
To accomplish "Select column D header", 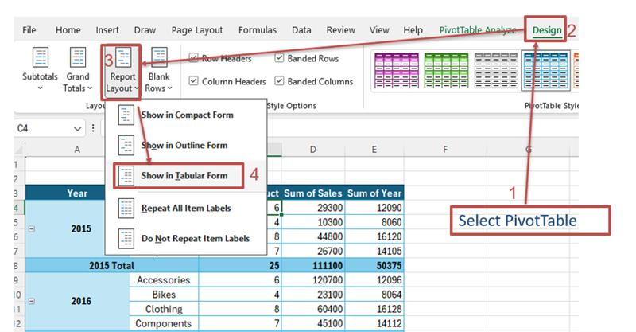I will tap(312, 150).
